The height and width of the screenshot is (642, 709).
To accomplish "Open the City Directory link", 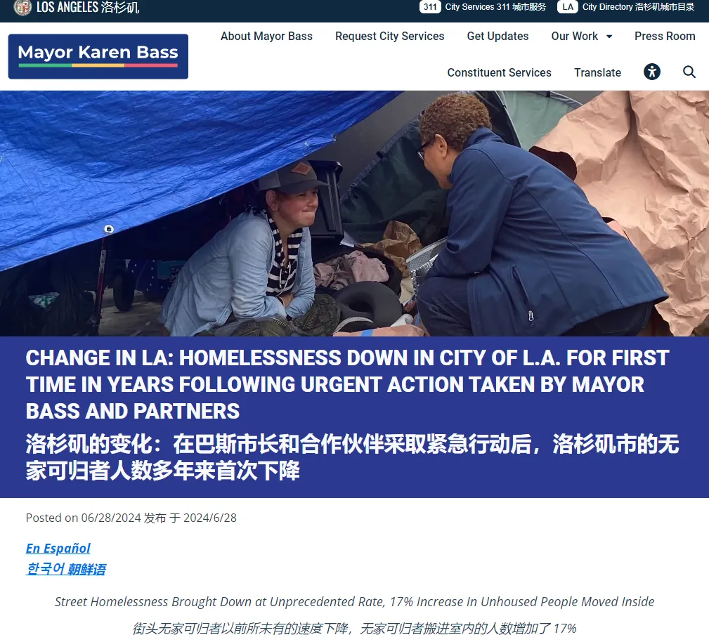I will pos(639,7).
